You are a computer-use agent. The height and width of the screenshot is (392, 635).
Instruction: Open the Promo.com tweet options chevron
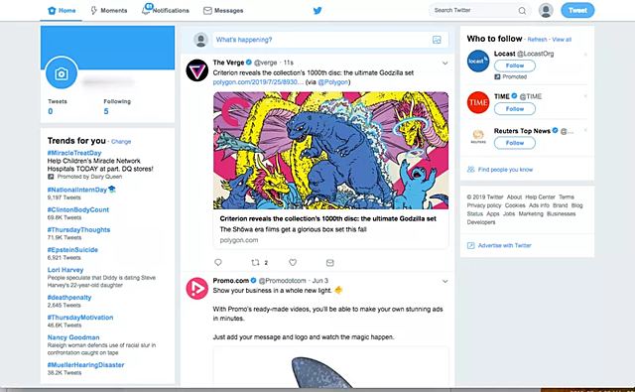[x=444, y=281]
